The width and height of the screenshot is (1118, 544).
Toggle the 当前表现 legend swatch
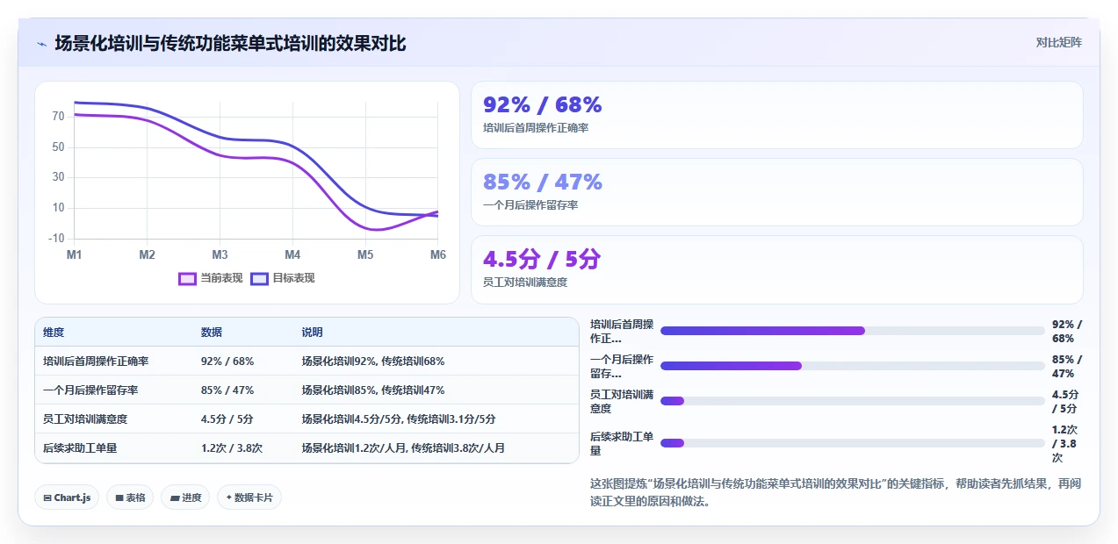(187, 279)
